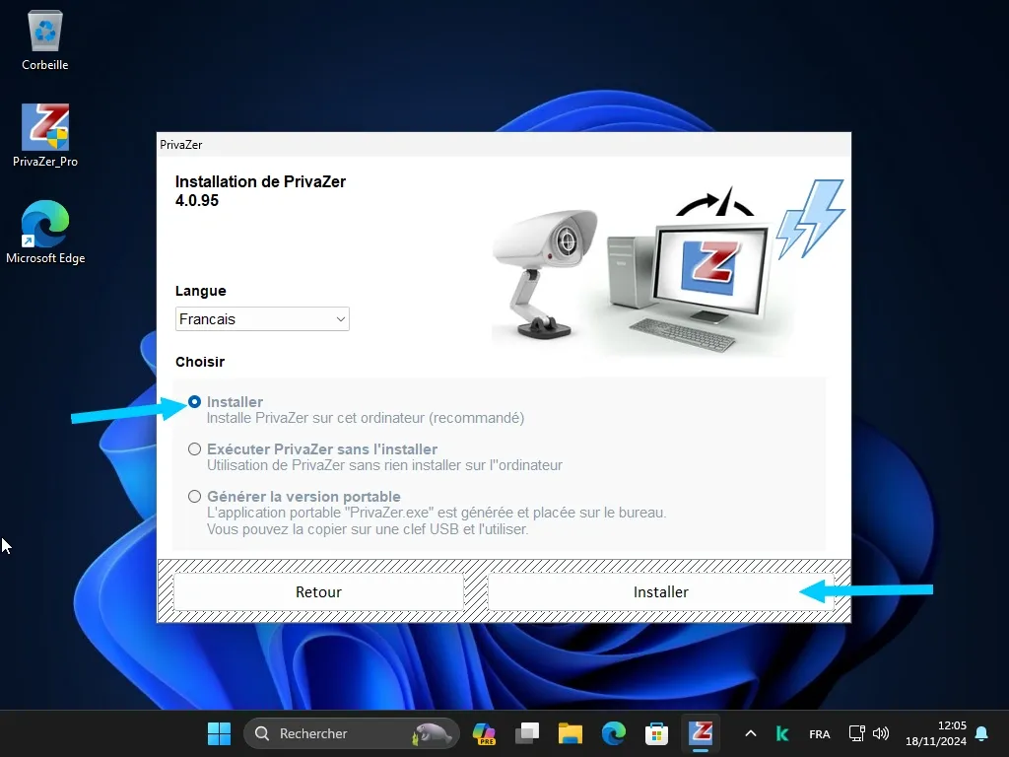The width and height of the screenshot is (1009, 757).
Task: Click the PrivaZer security camera illustration
Action: click(546, 272)
